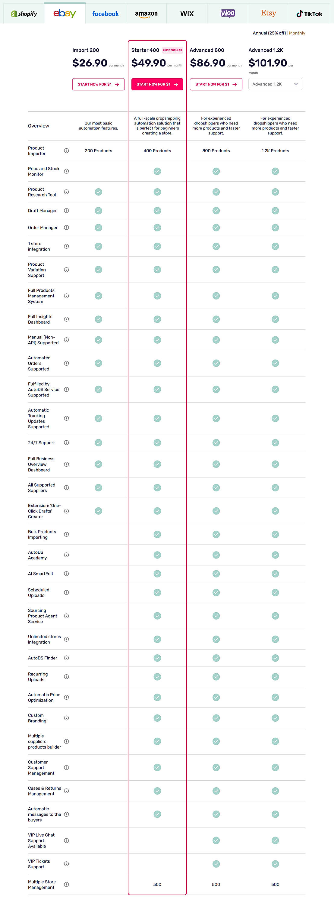Open info icon for Custom Branding
This screenshot has height=897, width=334.
pyautogui.click(x=66, y=718)
